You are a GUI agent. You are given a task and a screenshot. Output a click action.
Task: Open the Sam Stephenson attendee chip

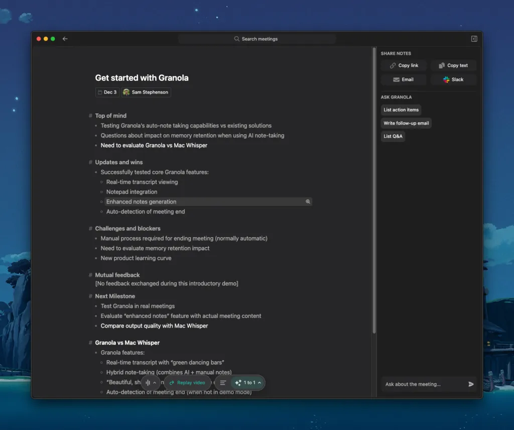click(146, 92)
